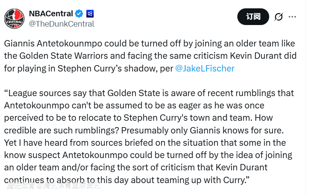Image resolution: width=309 pixels, height=195 pixels.
Task: Open the Grok icon next to 订阅
Action: pos(278,17)
